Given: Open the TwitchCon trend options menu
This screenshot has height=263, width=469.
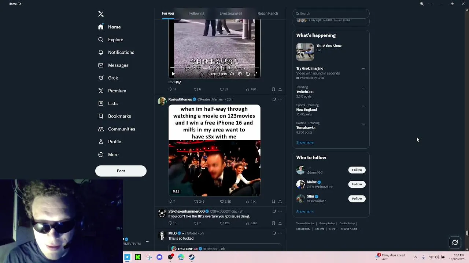Looking at the screenshot, I should coord(363,88).
